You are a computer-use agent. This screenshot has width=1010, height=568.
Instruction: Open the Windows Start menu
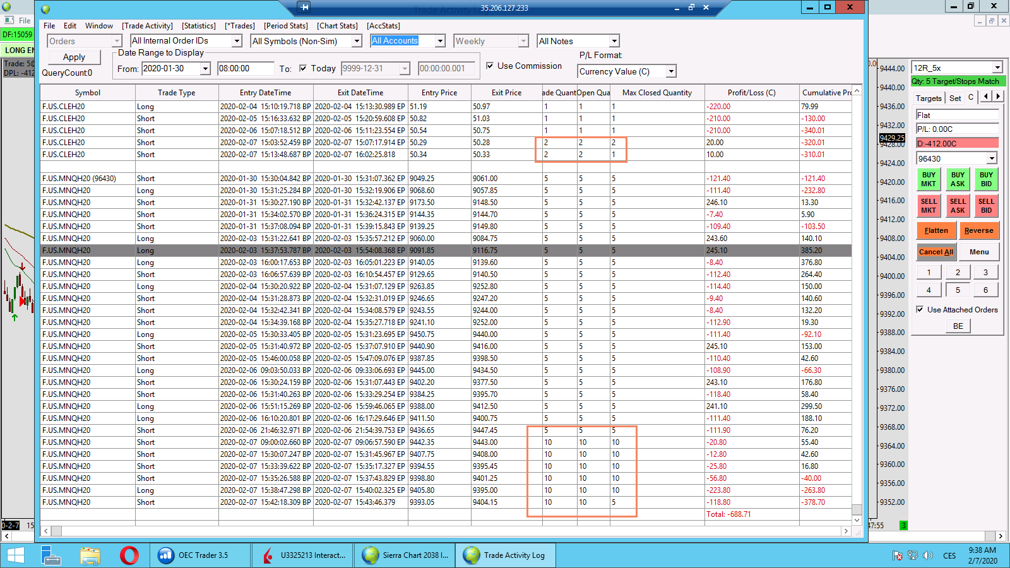[x=15, y=555]
